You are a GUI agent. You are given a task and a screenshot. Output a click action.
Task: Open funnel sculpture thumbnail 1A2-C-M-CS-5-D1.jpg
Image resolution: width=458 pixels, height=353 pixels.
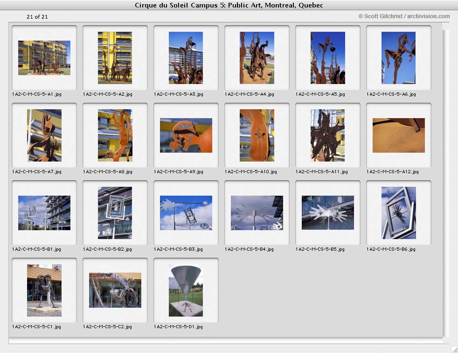click(x=186, y=290)
